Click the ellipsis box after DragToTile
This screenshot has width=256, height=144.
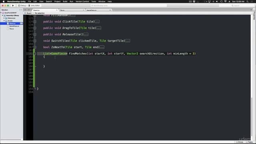[99, 28]
